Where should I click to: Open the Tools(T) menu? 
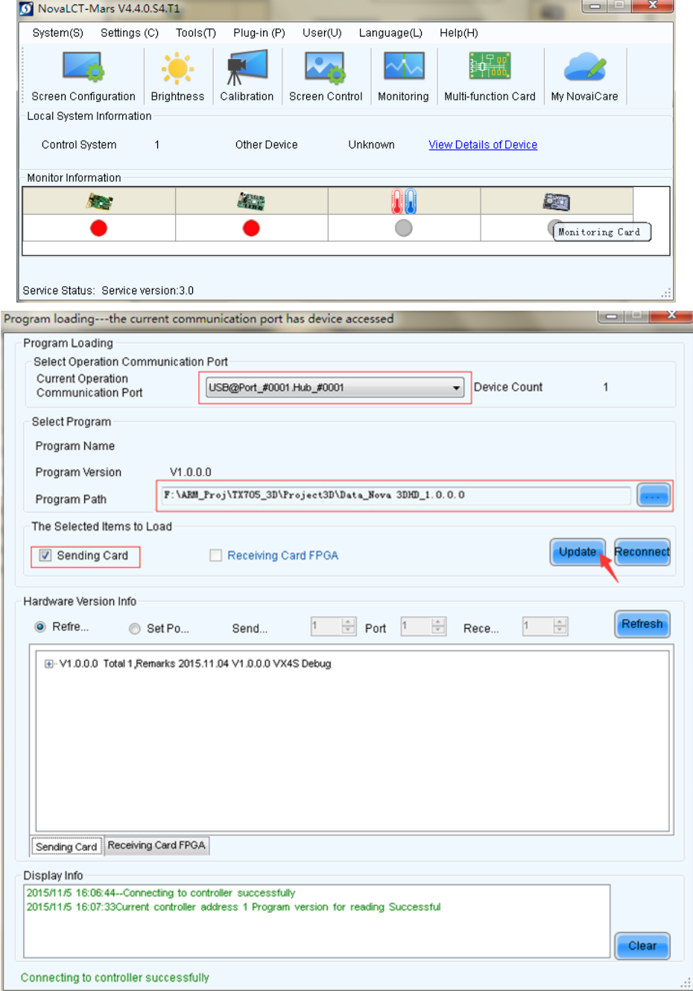click(196, 33)
